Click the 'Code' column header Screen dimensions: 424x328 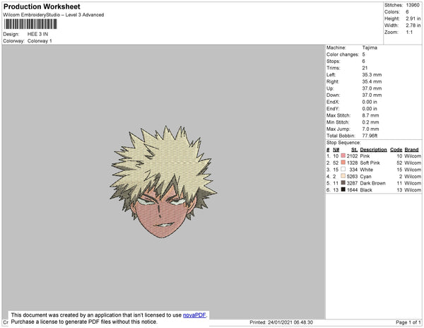(396, 150)
